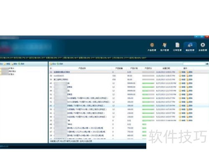Viewport: 209px width, 152px height.
Task: Click Add in the product list toolbar
Action: (53, 64)
